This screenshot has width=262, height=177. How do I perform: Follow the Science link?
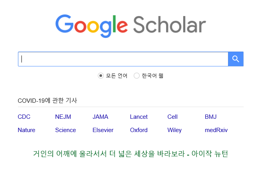[x=65, y=130]
